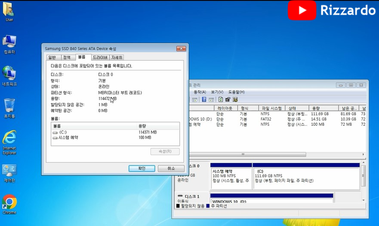Screen dimensions: 379x226
Task: Click the disk pane vertical scrollbar down arrow
Action: 363,200
